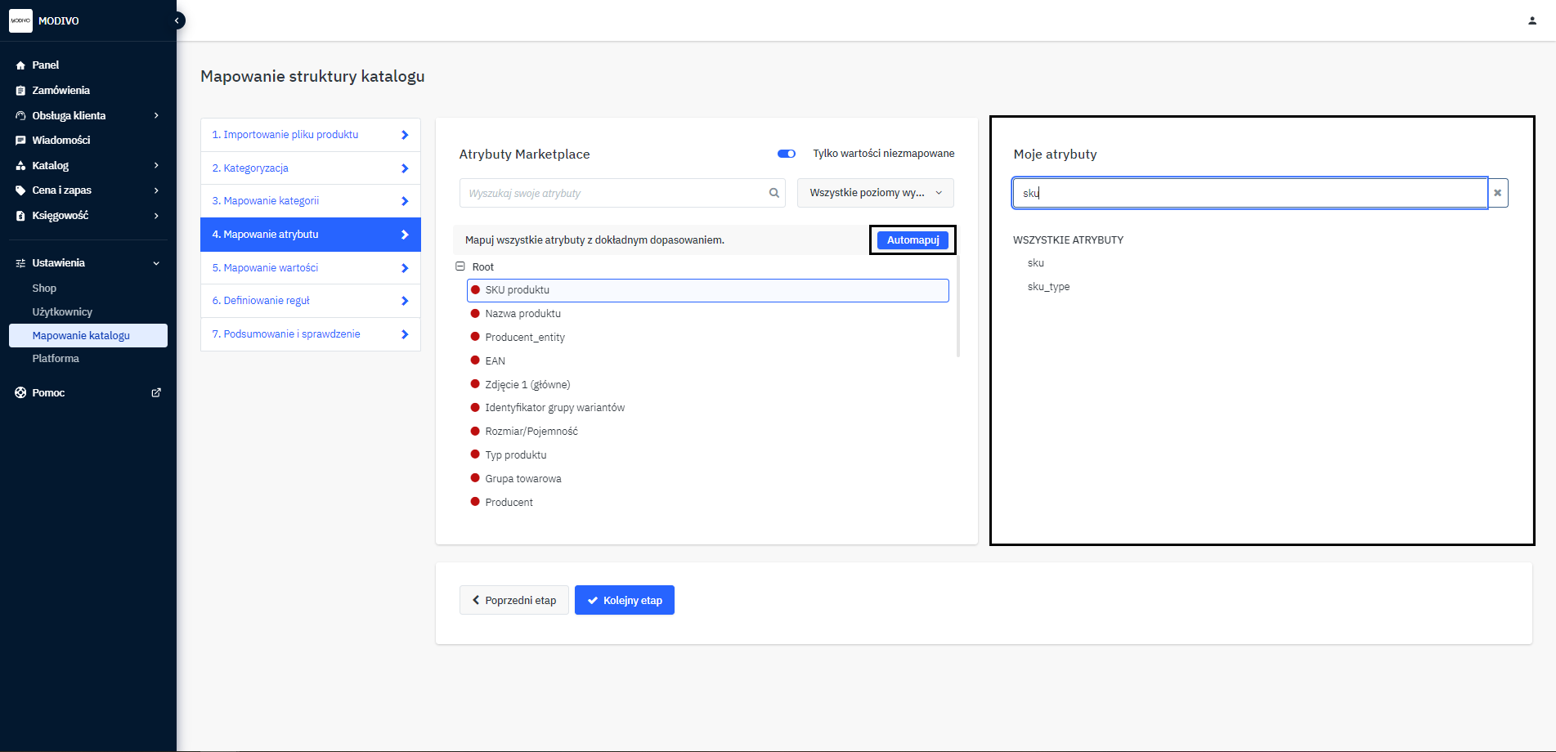The width and height of the screenshot is (1556, 752).
Task: Click the MODIVO logo
Action: pyautogui.click(x=20, y=20)
